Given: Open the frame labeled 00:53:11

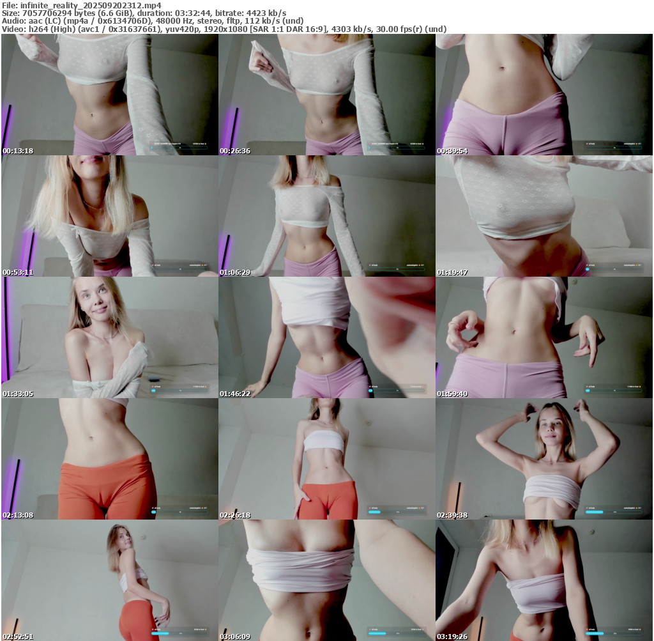Looking at the screenshot, I should (x=109, y=216).
